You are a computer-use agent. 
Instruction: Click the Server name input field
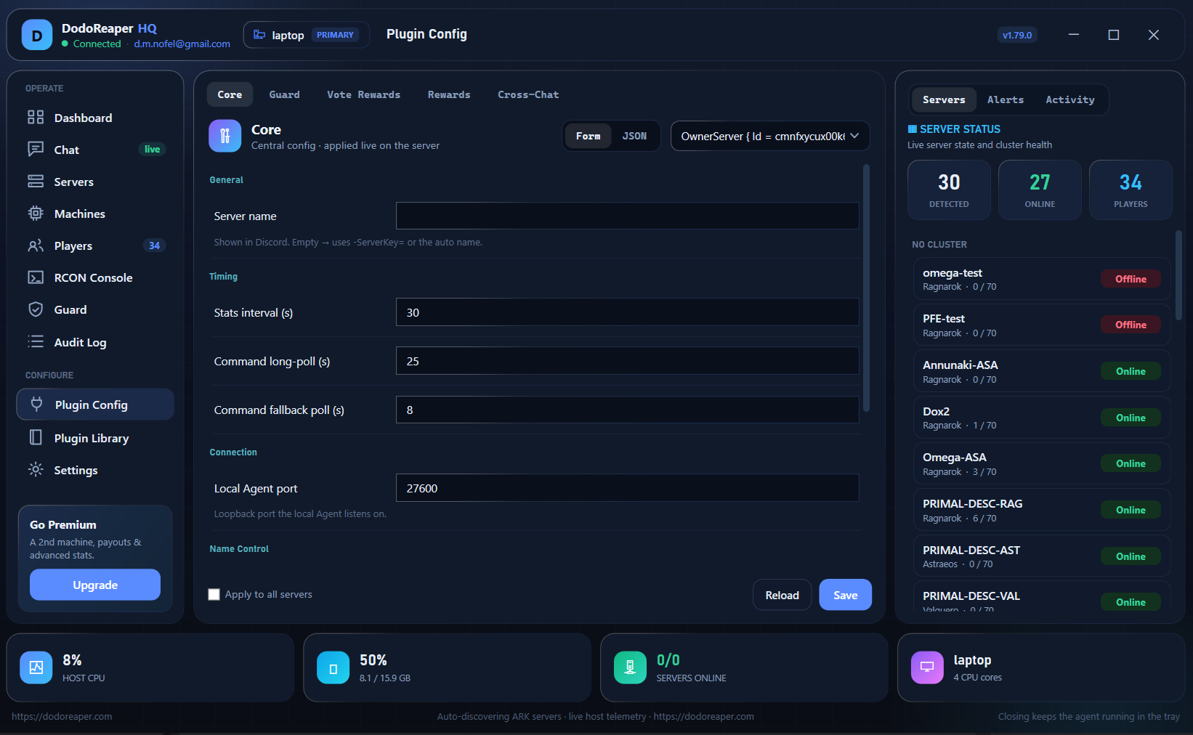coord(628,216)
